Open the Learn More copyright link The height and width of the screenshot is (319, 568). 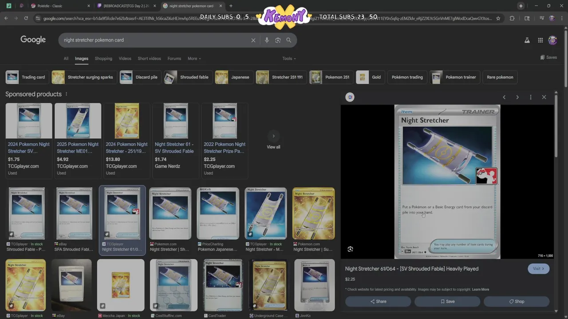point(481,289)
